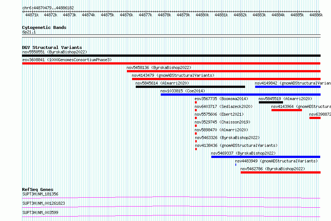Select the black nsv5845614 variant bar
Viewport: 331px width, 221px height.
coord(190,87)
